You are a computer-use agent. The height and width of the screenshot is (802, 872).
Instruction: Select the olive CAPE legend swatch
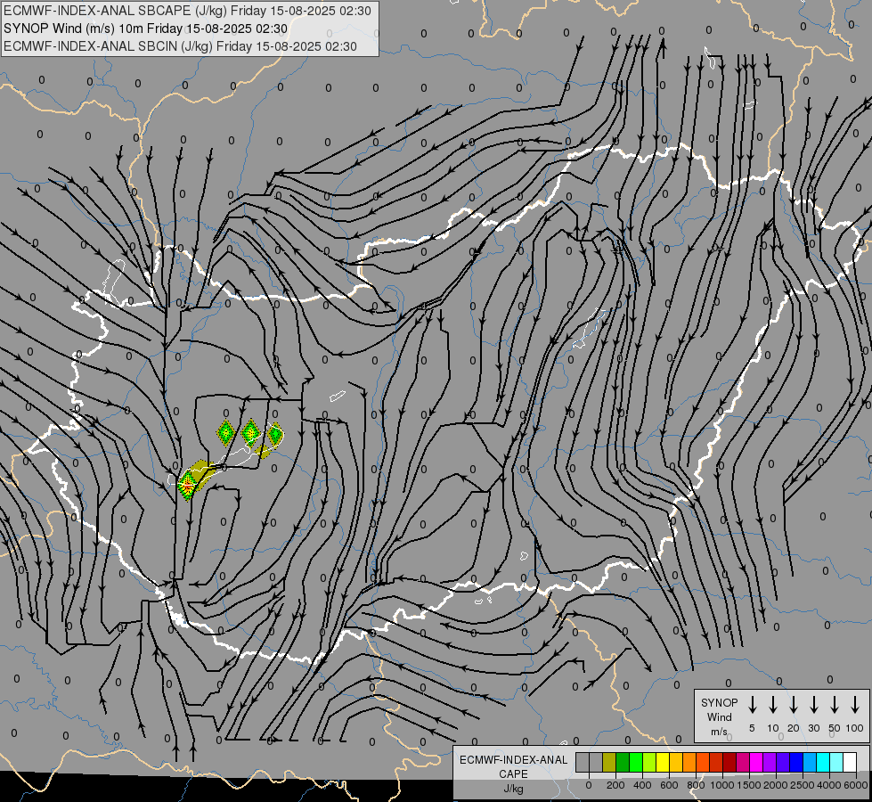click(x=609, y=762)
